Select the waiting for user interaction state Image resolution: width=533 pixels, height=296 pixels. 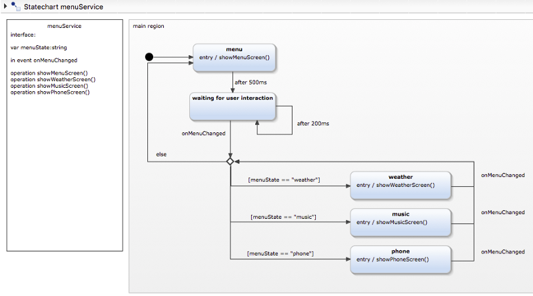click(233, 106)
